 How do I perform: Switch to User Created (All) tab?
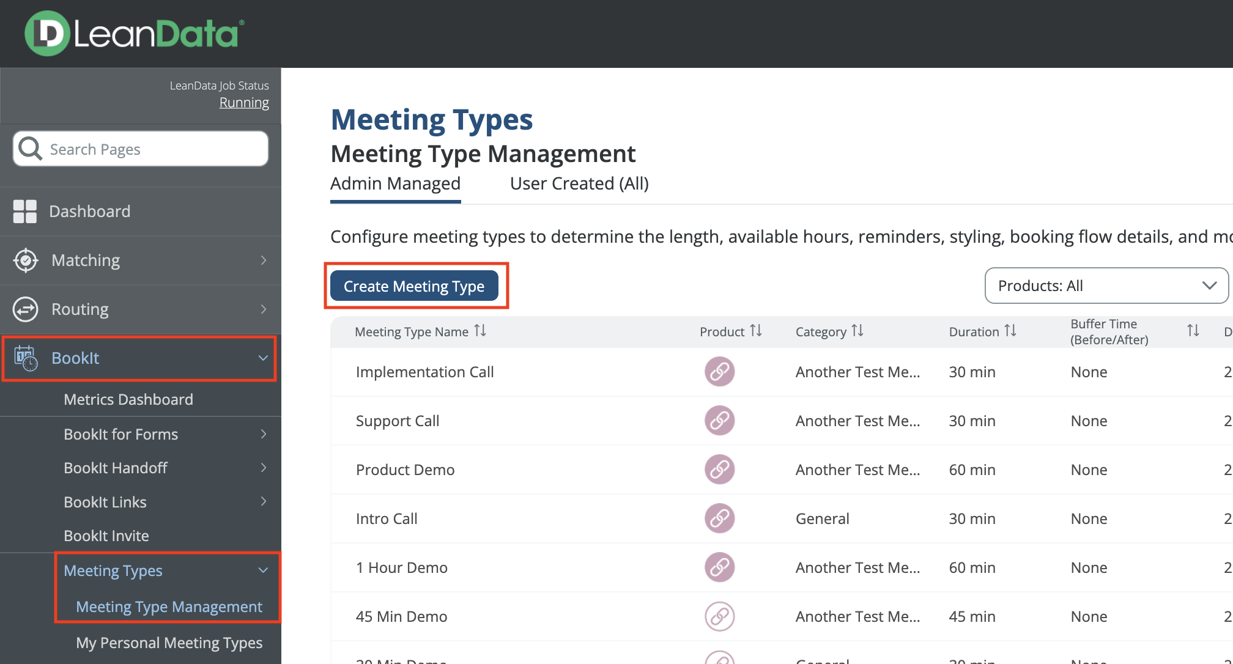click(x=579, y=184)
